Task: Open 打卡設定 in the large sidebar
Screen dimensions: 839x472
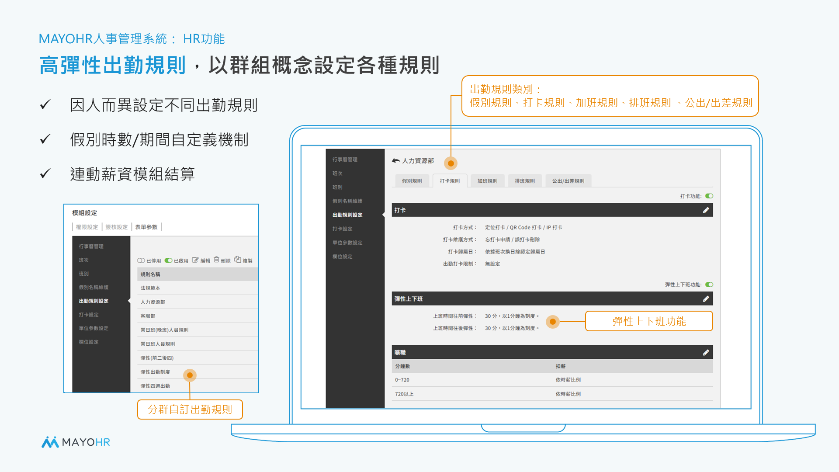Action: coord(342,229)
